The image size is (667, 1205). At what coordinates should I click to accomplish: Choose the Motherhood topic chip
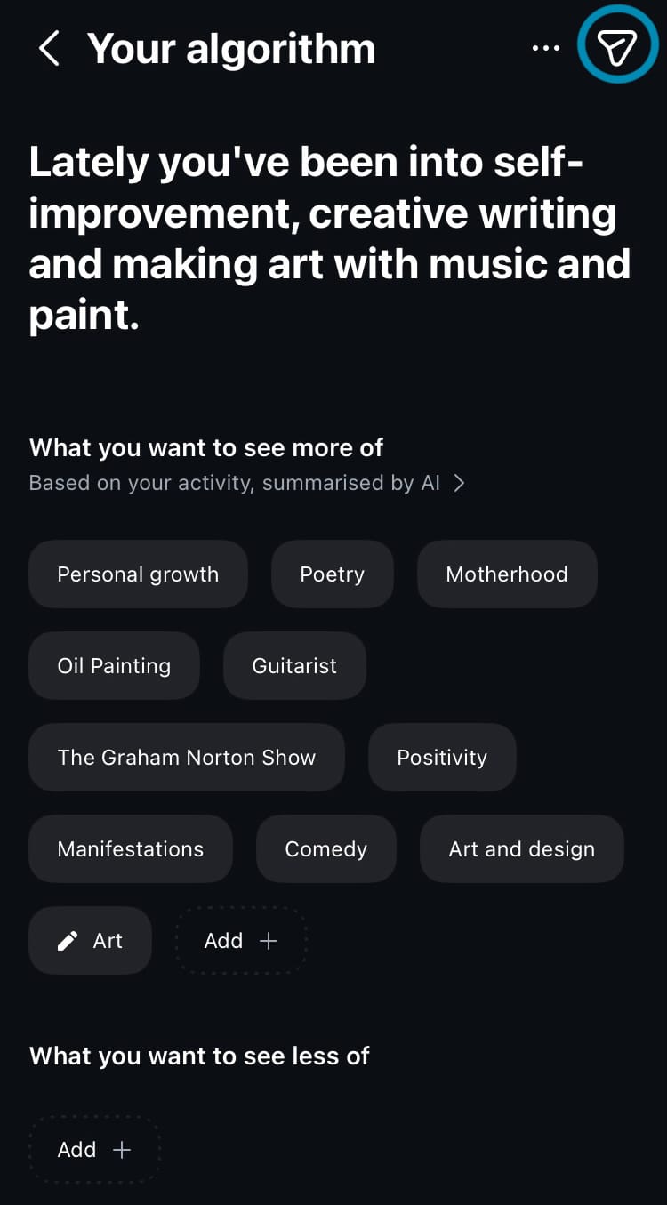507,574
